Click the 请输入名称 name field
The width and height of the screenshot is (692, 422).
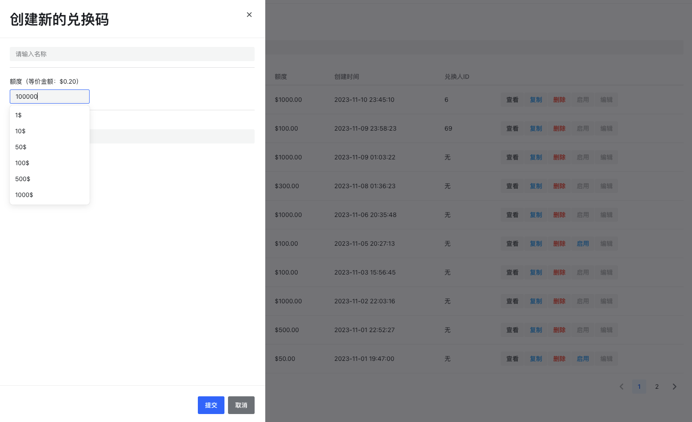[132, 54]
